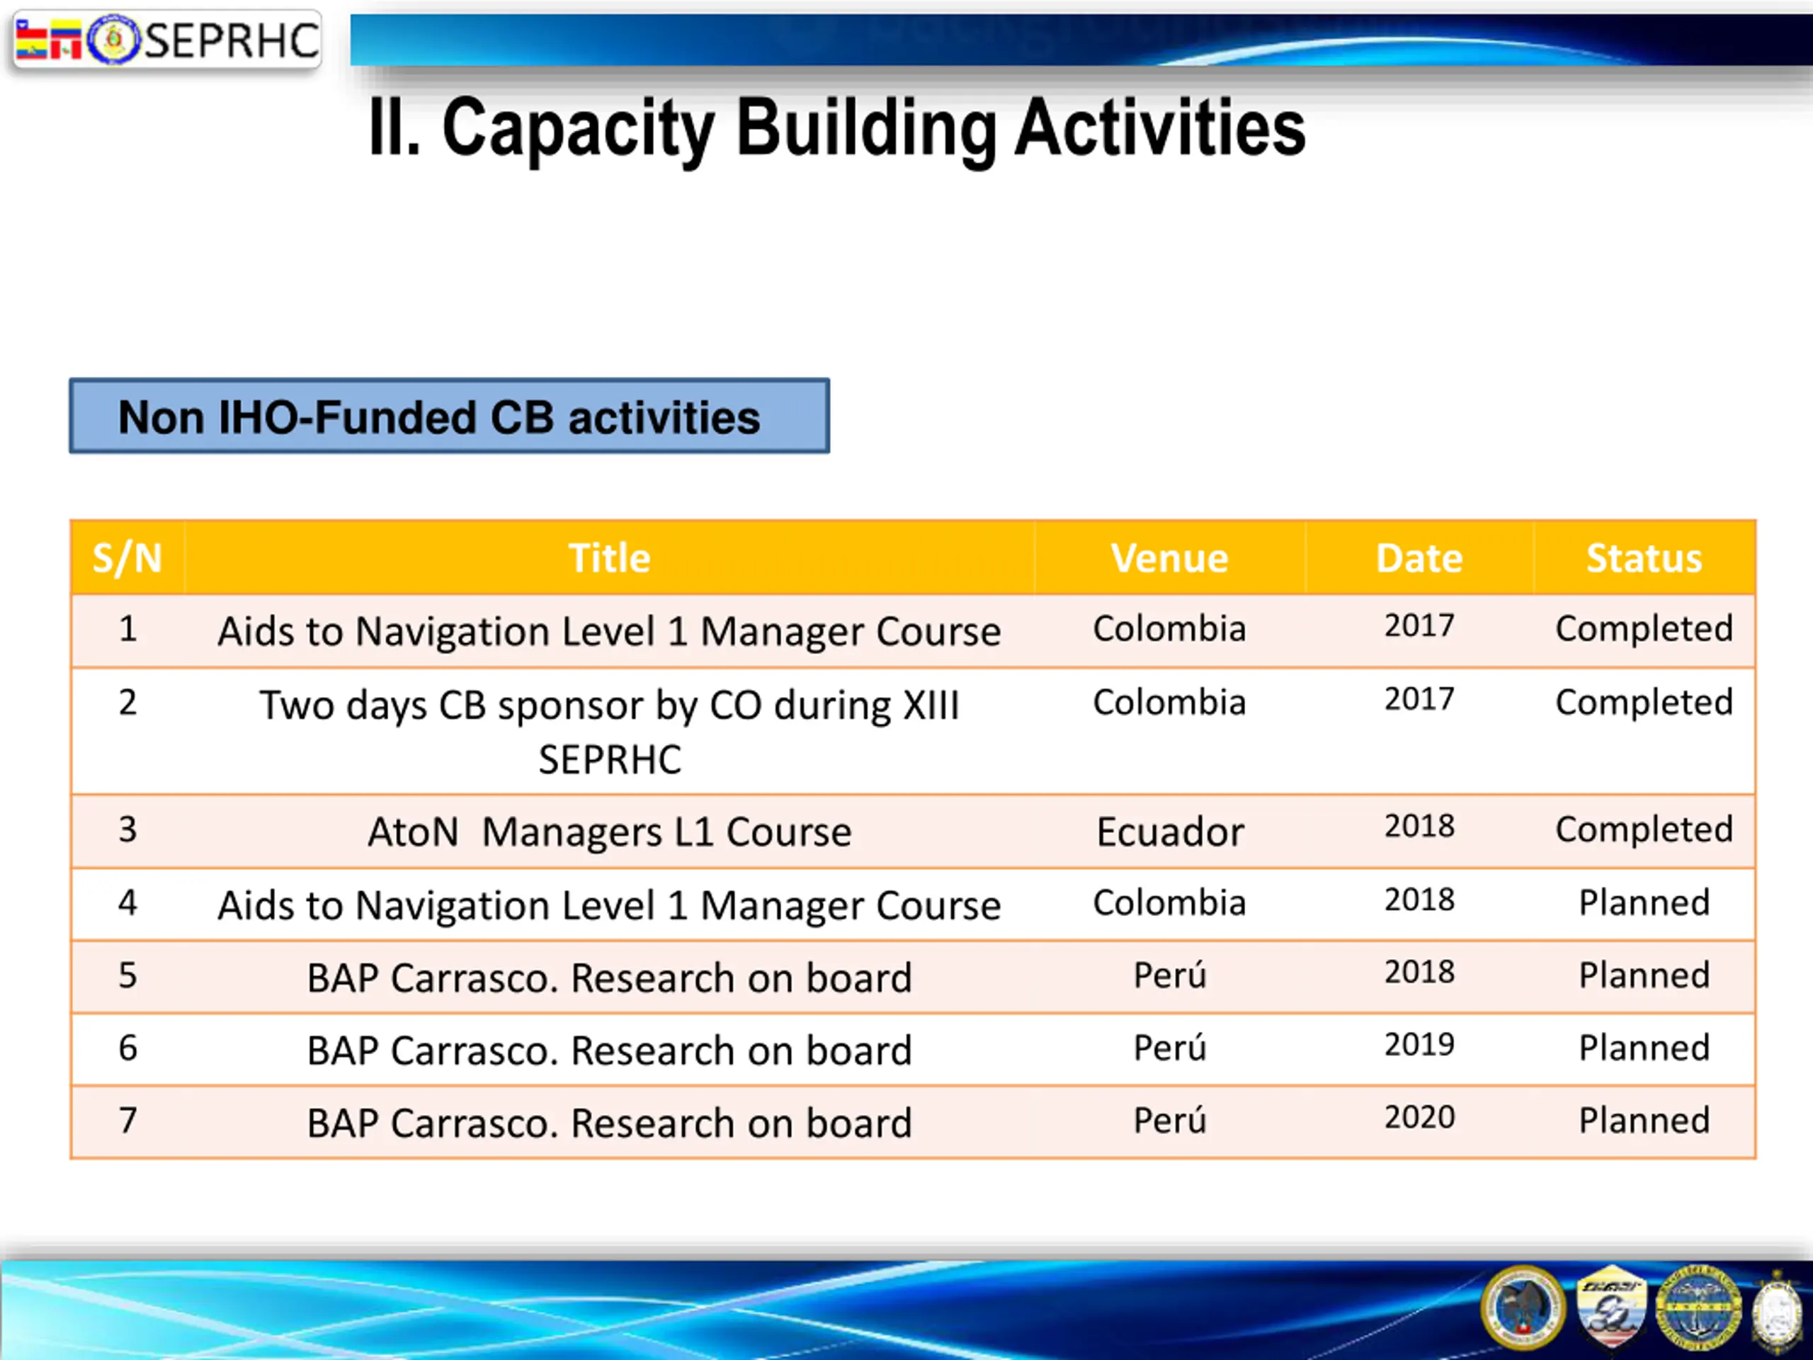
Task: Click 'Planned' status in row 4
Action: [x=1644, y=902]
